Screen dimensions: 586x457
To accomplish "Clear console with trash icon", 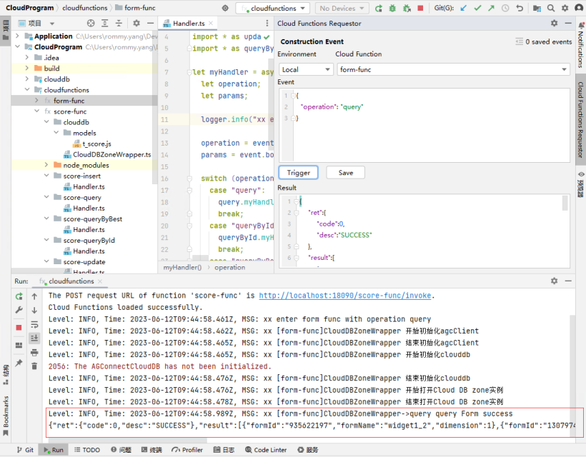I will (34, 366).
